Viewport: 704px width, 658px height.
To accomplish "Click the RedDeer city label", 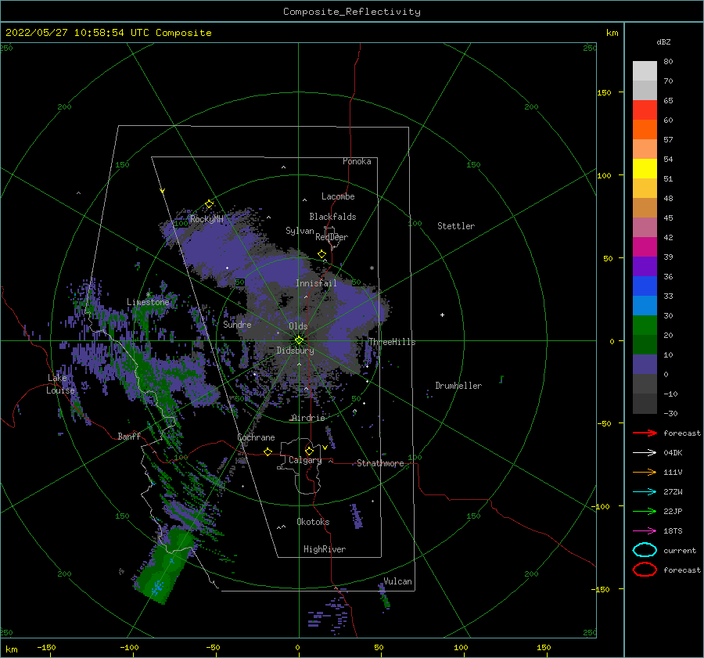I will point(332,237).
